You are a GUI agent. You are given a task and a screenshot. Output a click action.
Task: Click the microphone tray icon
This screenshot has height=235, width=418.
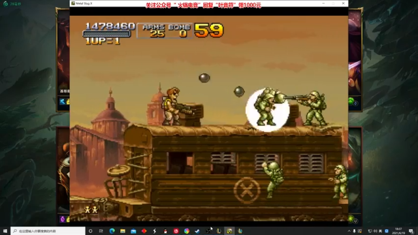(x=354, y=231)
